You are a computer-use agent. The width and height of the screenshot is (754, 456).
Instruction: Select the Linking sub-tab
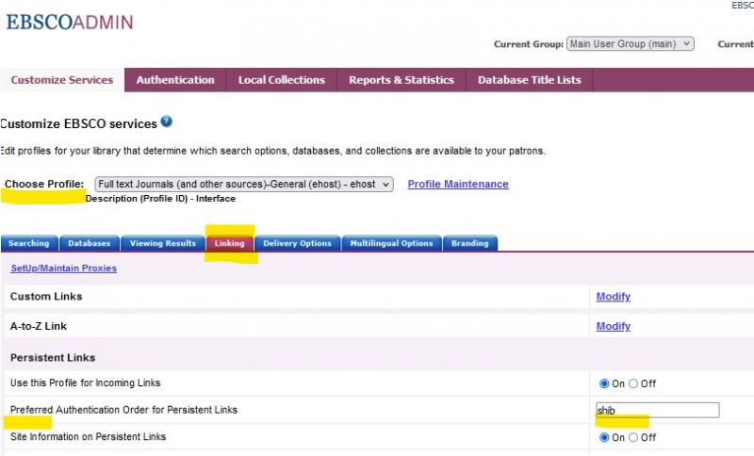[x=229, y=243]
